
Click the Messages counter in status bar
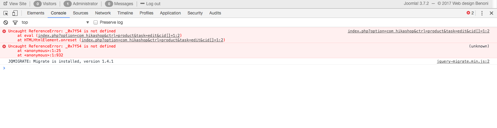(119, 4)
